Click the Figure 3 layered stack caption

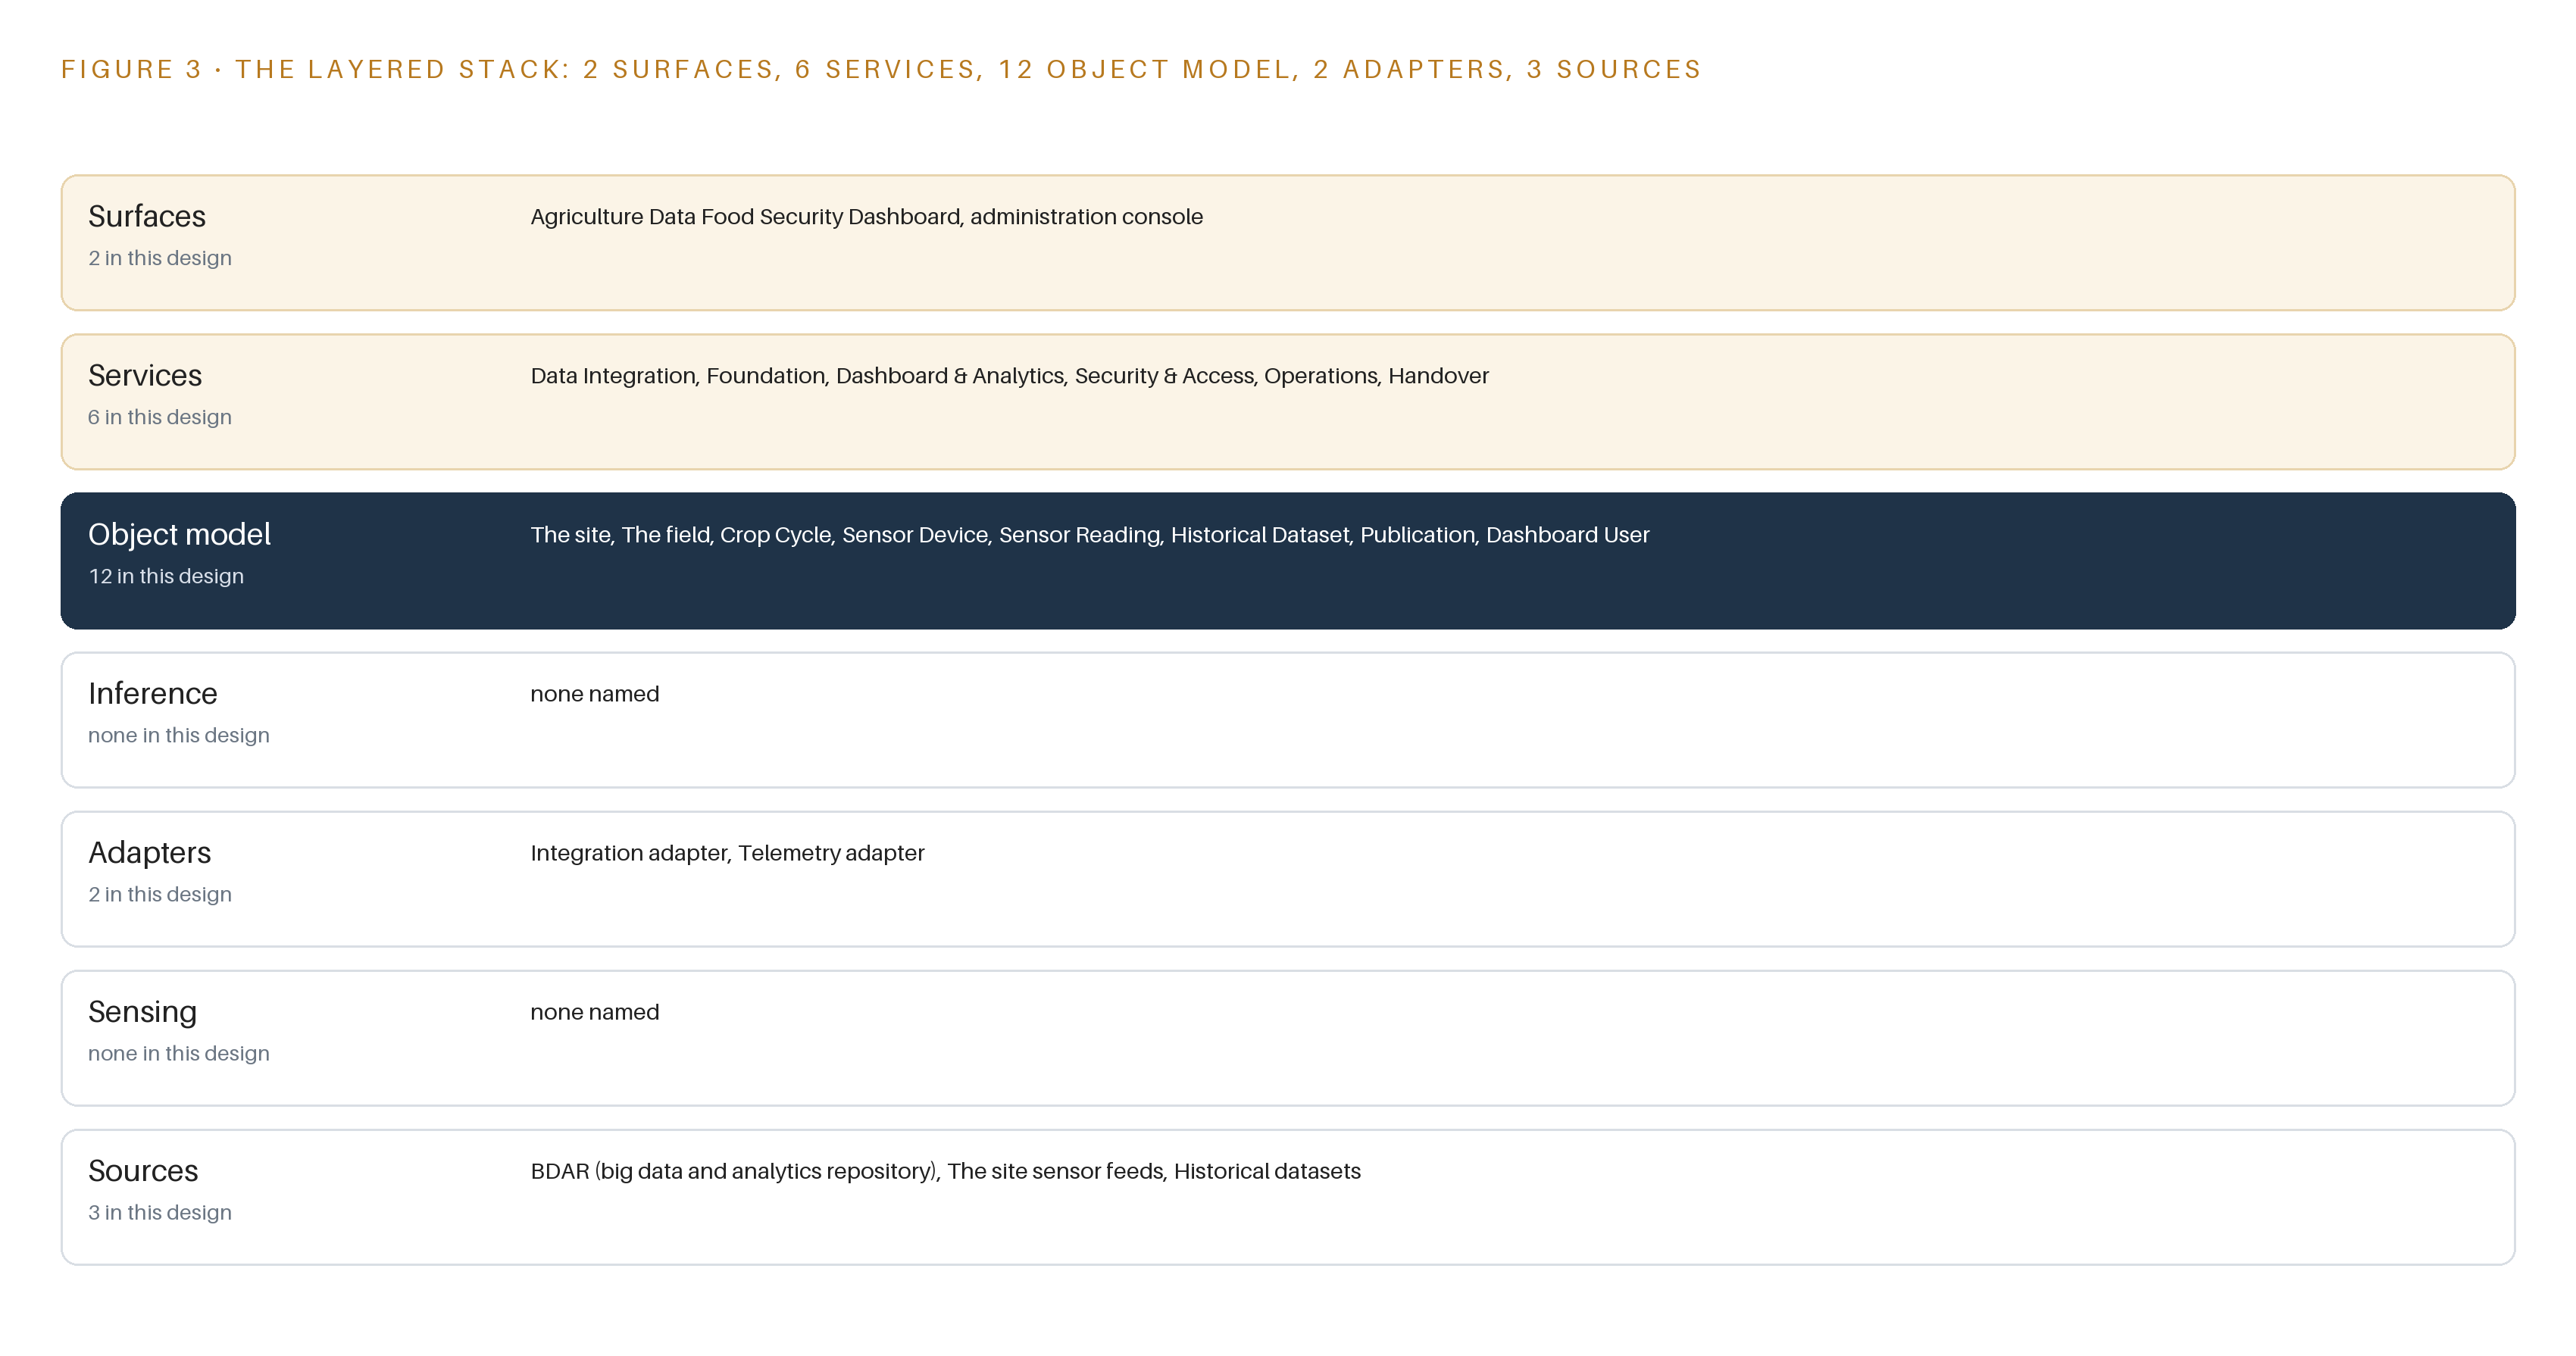881,69
